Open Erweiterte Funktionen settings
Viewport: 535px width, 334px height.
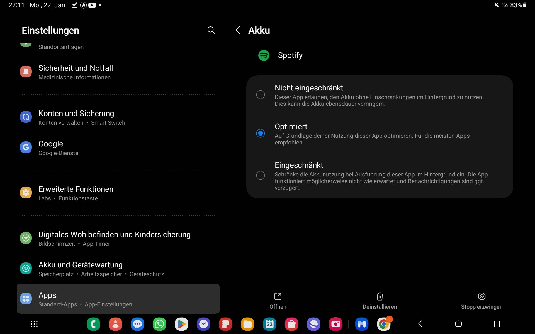76,193
